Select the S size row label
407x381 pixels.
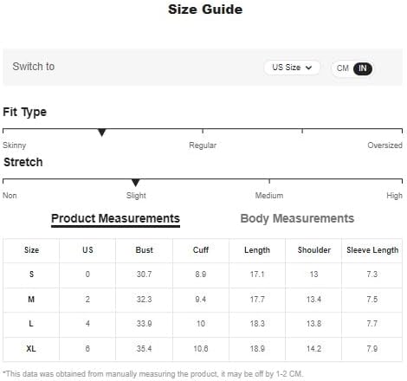click(x=31, y=274)
